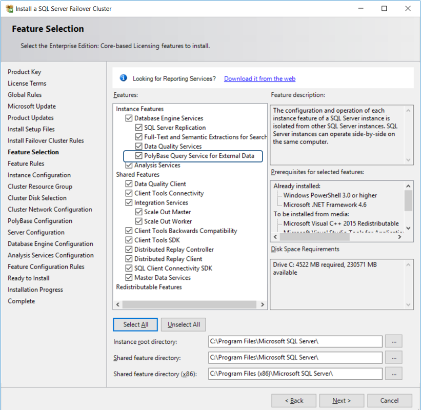Click the prerequisites list scroll up arrow
This screenshot has width=421, height=410.
408,186
